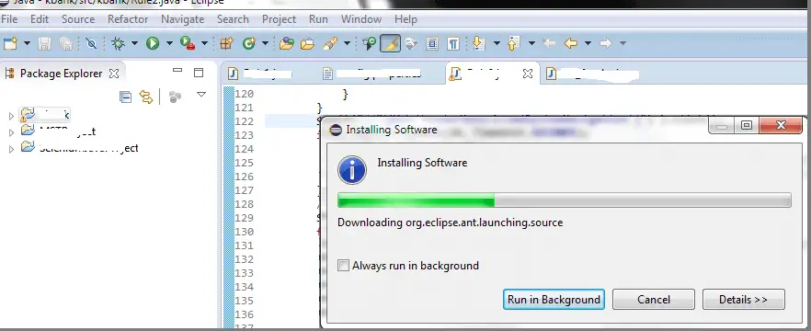Click the New Java Class icon
The image size is (811, 331).
pos(249,43)
